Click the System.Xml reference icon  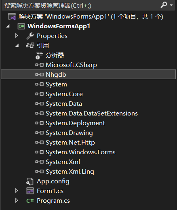40,162
